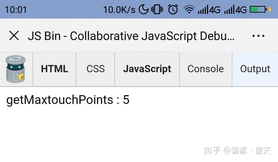The height and width of the screenshot is (162, 278).
Task: Toggle the JavaScript panel
Action: pos(147,69)
